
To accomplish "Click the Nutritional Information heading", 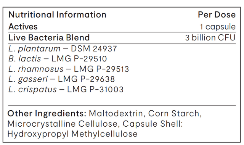I will [x=58, y=15].
